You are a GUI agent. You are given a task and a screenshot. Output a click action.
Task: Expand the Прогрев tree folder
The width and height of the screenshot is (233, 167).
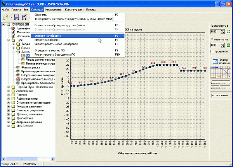(x=9, y=95)
